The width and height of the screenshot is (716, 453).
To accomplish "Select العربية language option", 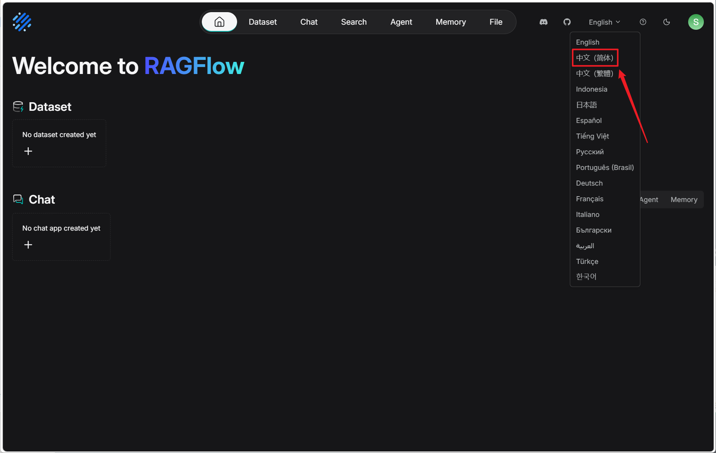I will 605,246.
